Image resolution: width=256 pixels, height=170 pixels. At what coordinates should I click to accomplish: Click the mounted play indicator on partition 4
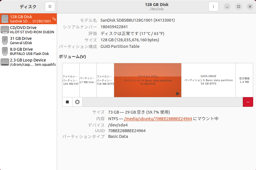pyautogui.click(x=178, y=93)
